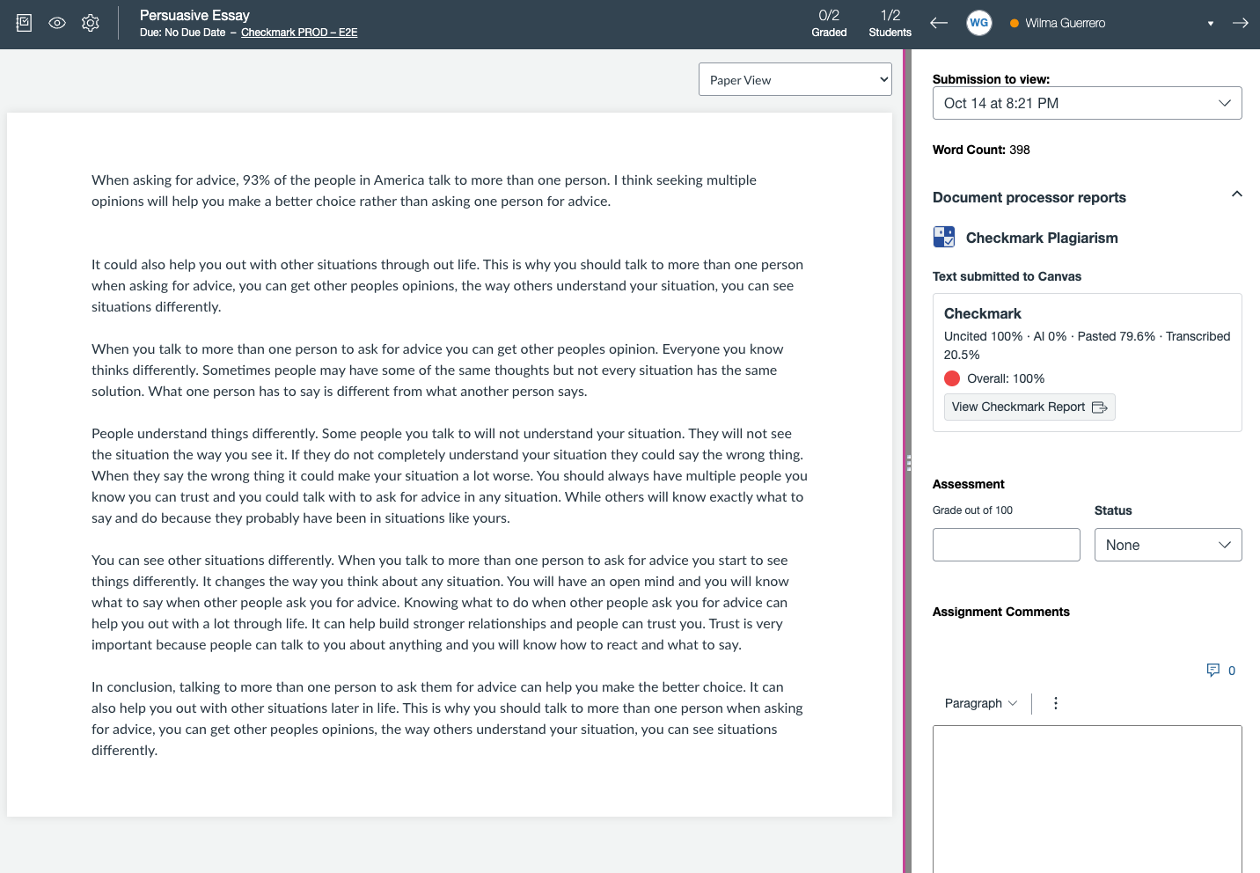Open the Paper View dropdown
This screenshot has height=873, width=1260.
[795, 79]
